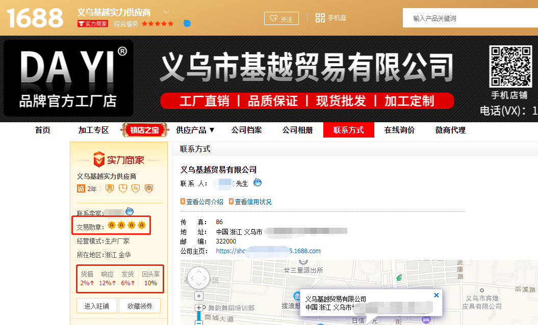This screenshot has width=538, height=325.
Task: Click the red 实力商家 badge under the shop name
Action: tap(93, 23)
